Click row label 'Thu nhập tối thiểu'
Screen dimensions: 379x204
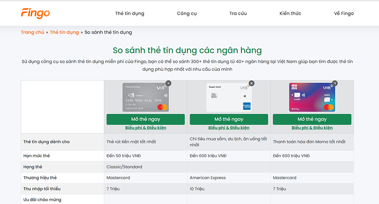pos(42,189)
